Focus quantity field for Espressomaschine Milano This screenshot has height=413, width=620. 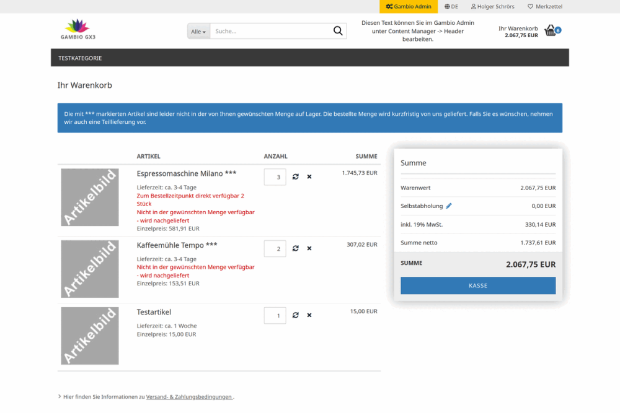[275, 177]
